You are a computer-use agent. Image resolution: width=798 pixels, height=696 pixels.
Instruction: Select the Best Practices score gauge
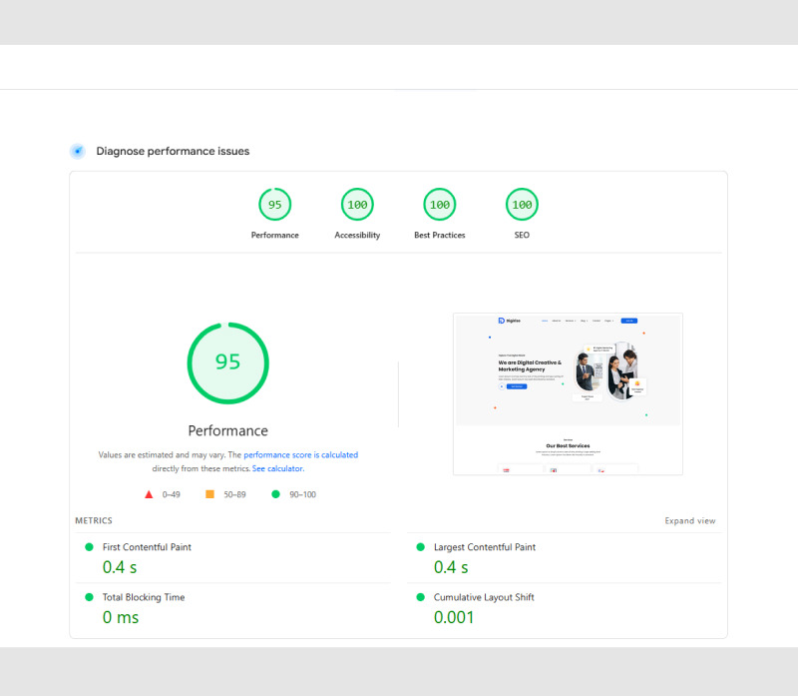click(439, 205)
